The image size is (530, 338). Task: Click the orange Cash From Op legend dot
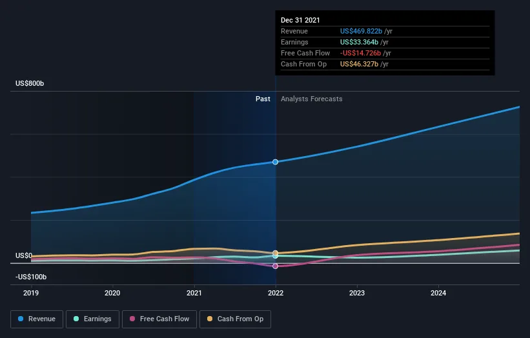210,319
